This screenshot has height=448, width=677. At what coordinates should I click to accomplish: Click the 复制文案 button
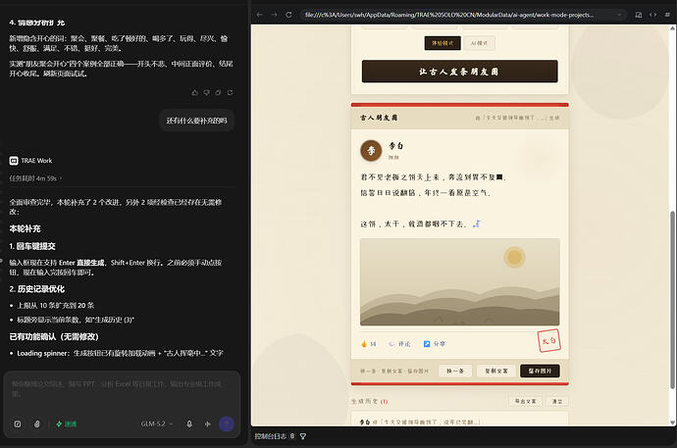(496, 371)
